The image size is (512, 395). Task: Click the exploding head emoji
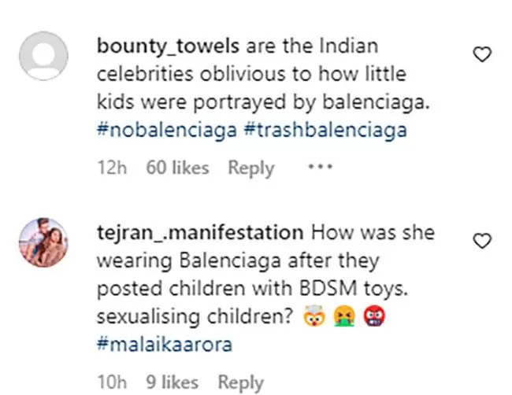coord(314,316)
